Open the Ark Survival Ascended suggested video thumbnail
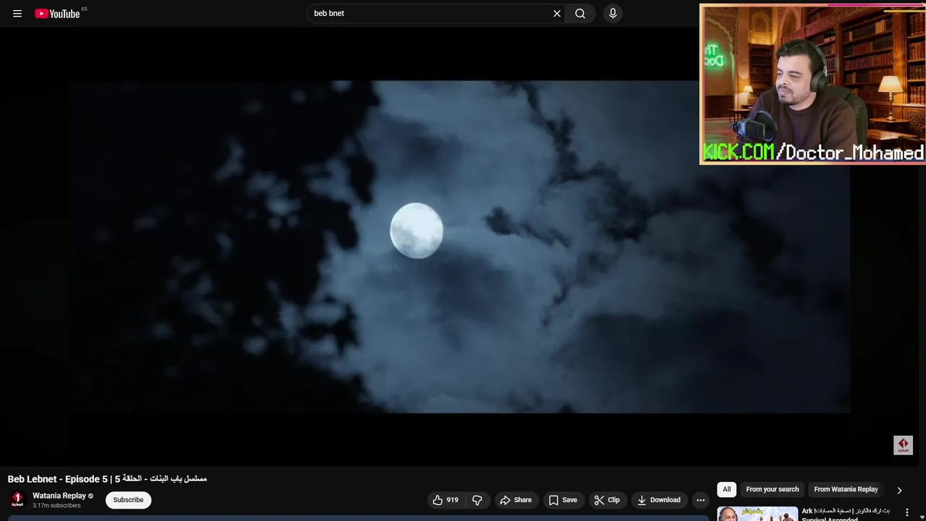The width and height of the screenshot is (926, 521). (x=757, y=513)
